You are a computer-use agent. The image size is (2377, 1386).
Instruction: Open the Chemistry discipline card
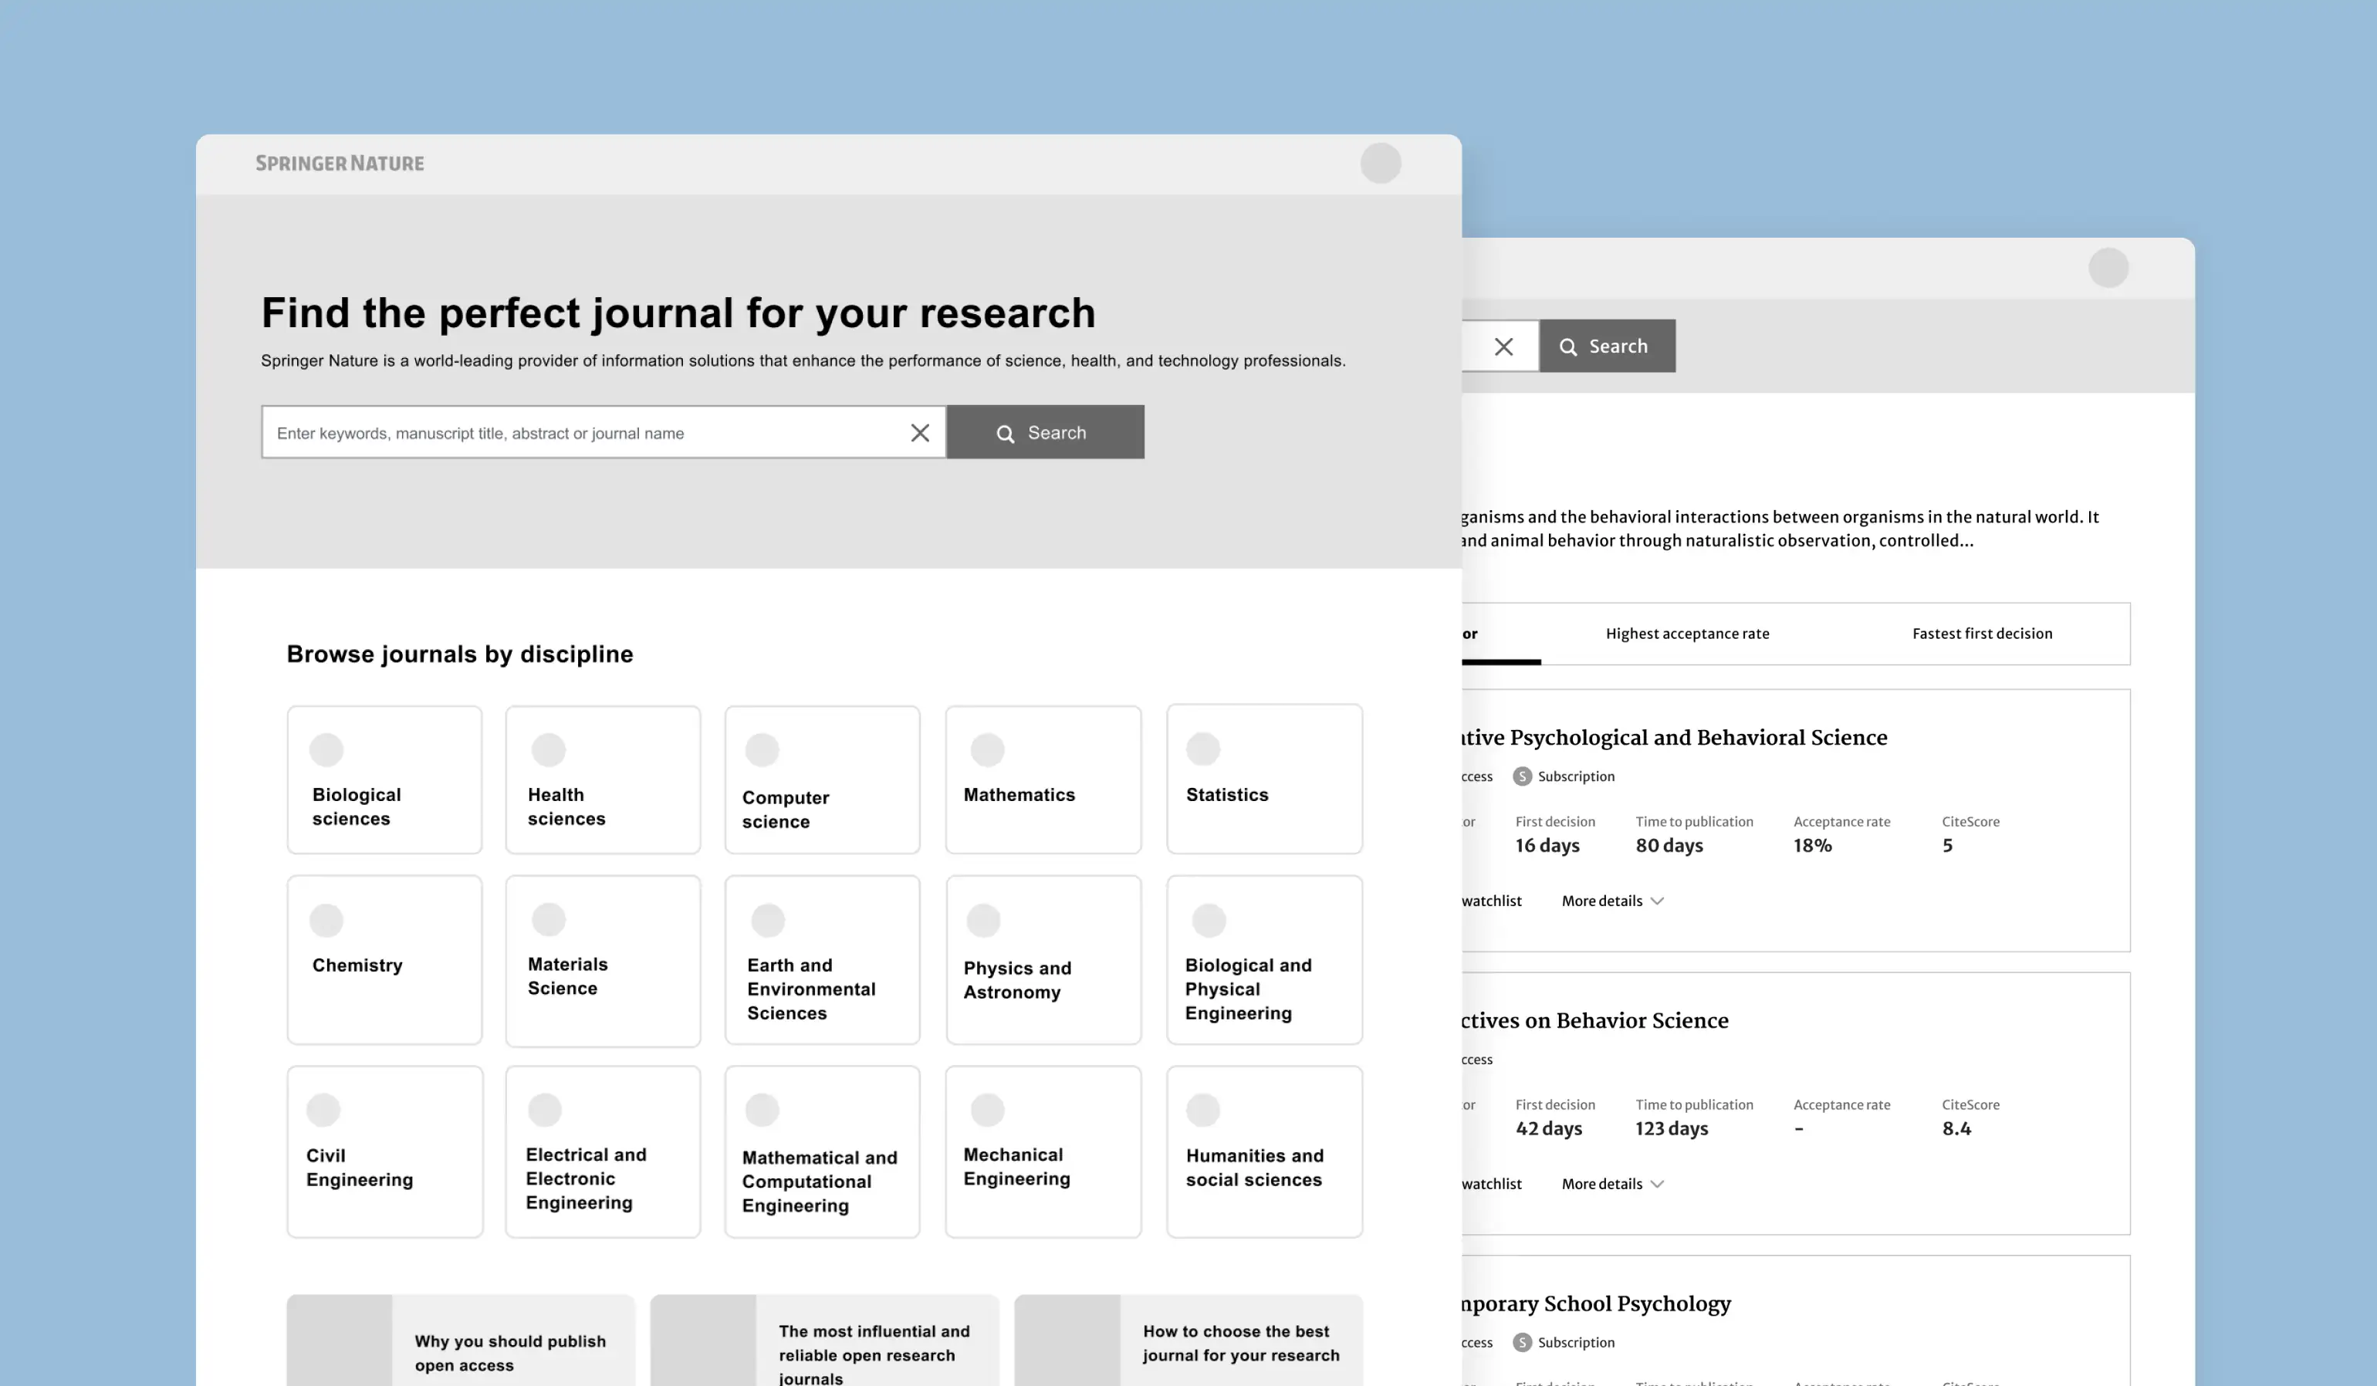(x=385, y=961)
